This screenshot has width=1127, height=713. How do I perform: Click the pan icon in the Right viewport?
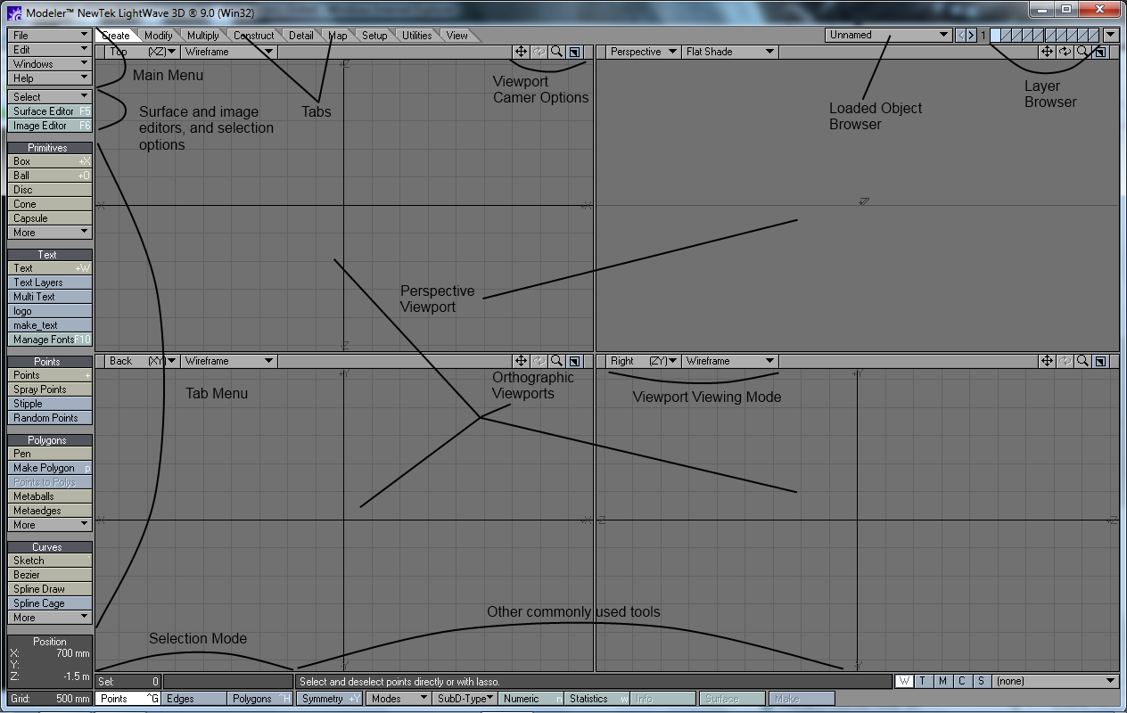point(1047,361)
